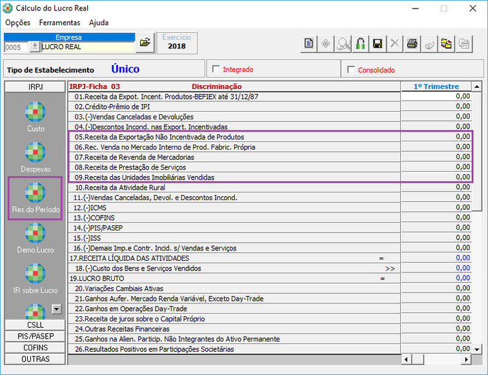Click the sidebar icon list down arrow

click(x=56, y=309)
